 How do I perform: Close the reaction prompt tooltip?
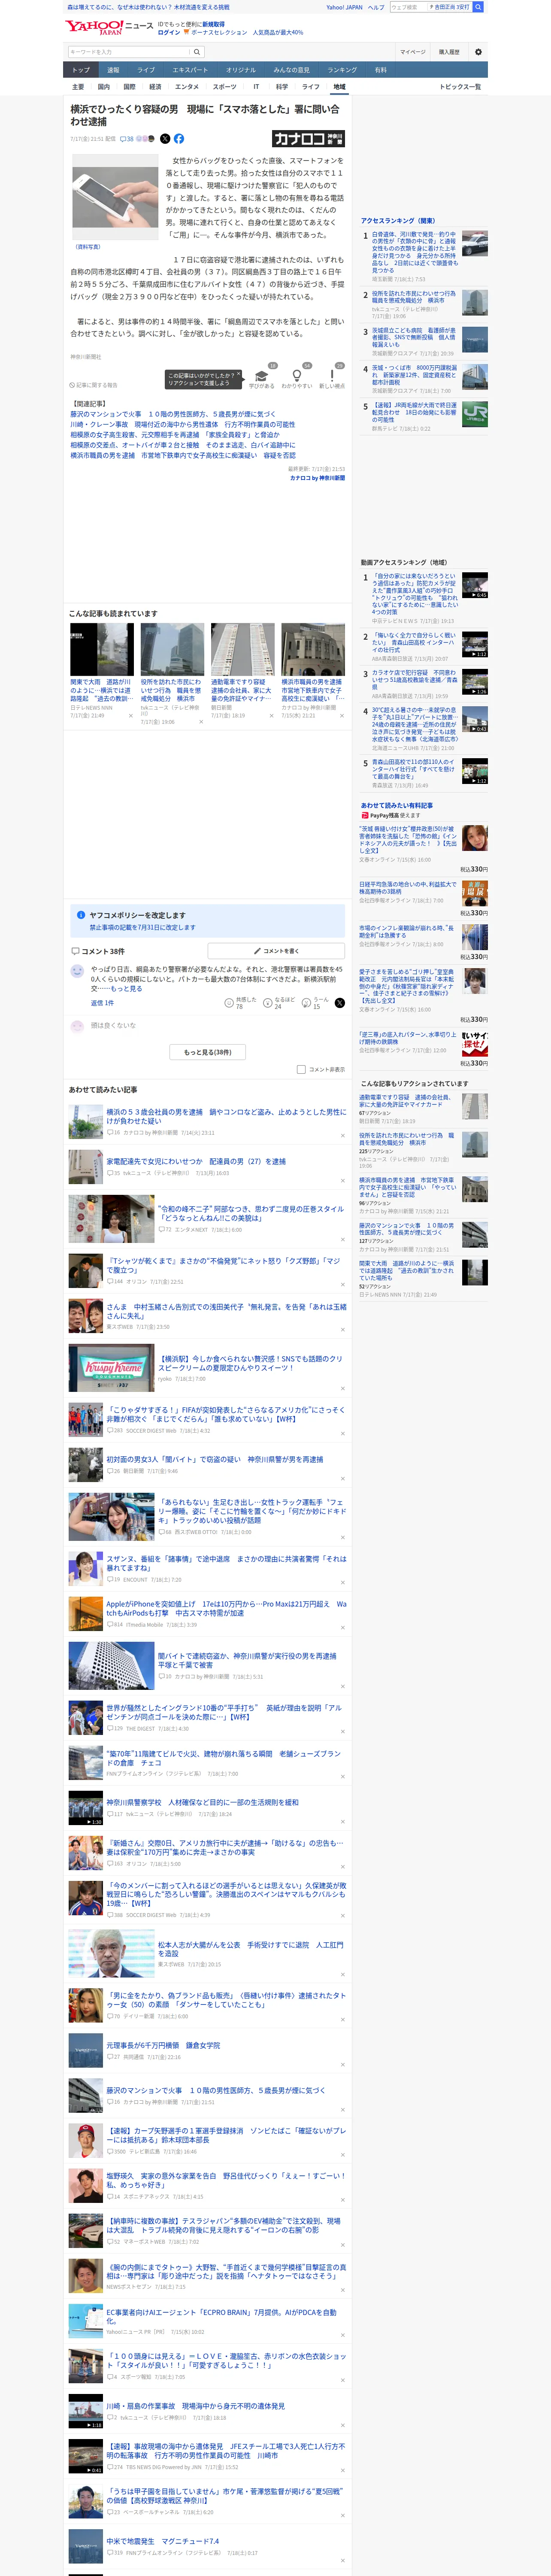tap(238, 374)
